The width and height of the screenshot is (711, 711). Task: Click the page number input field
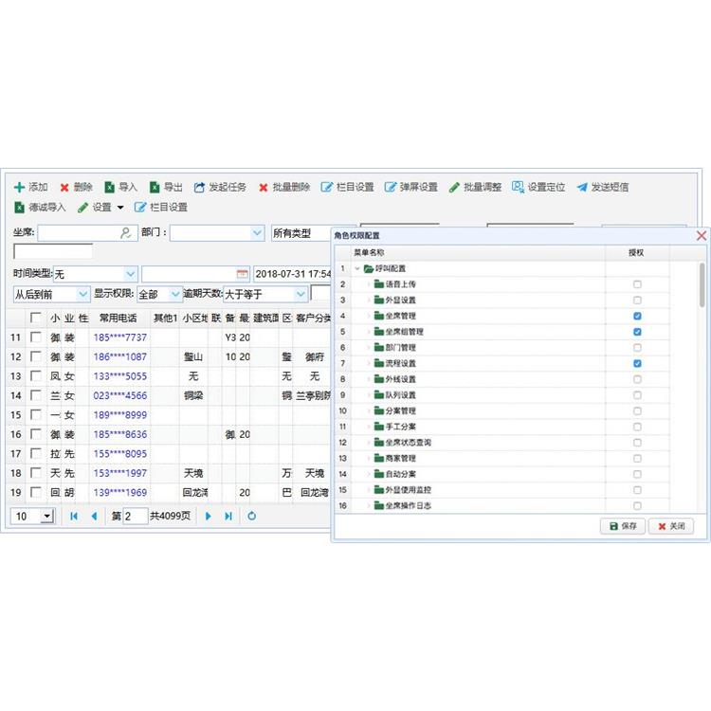(x=136, y=516)
